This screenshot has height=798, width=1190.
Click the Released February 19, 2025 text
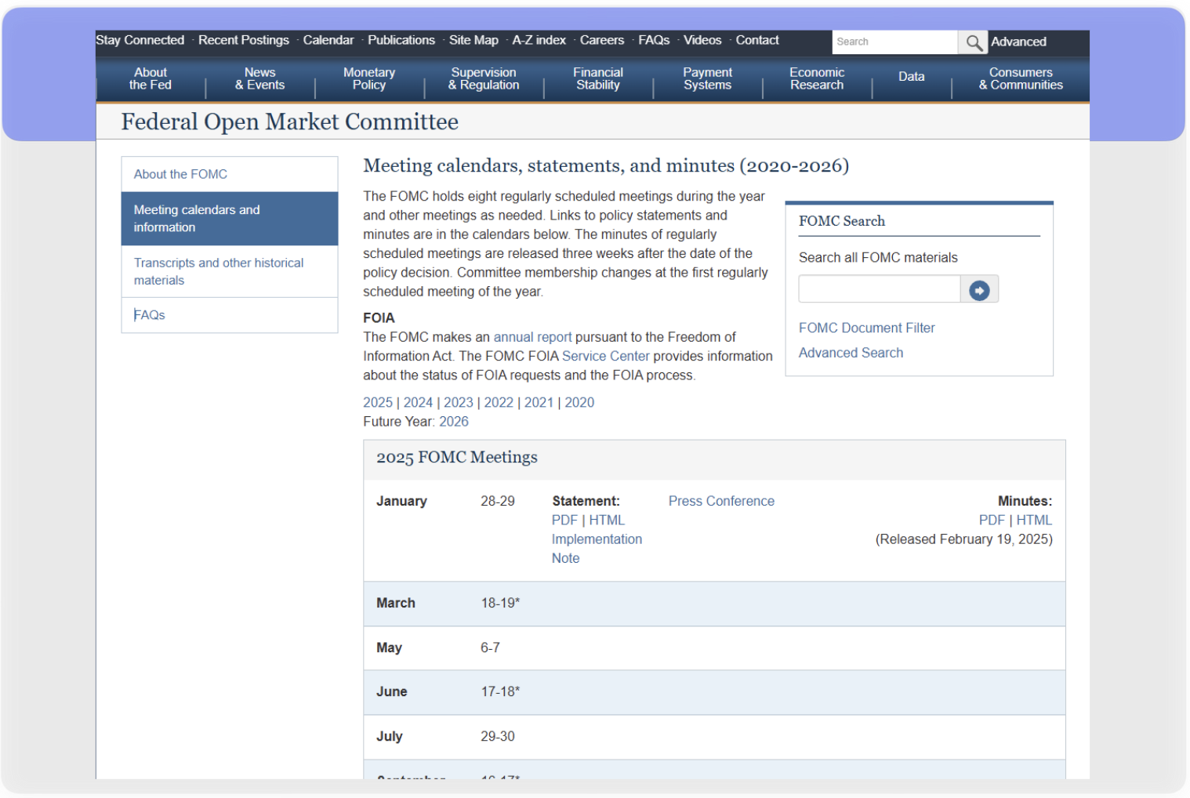point(963,539)
